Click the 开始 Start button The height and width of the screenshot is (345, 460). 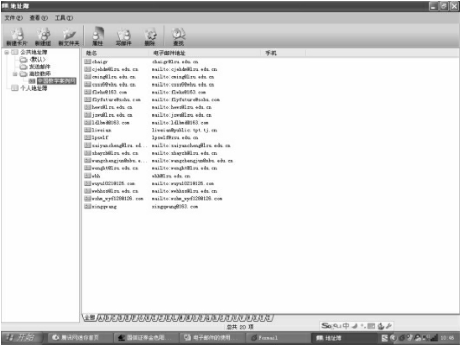coord(21,338)
